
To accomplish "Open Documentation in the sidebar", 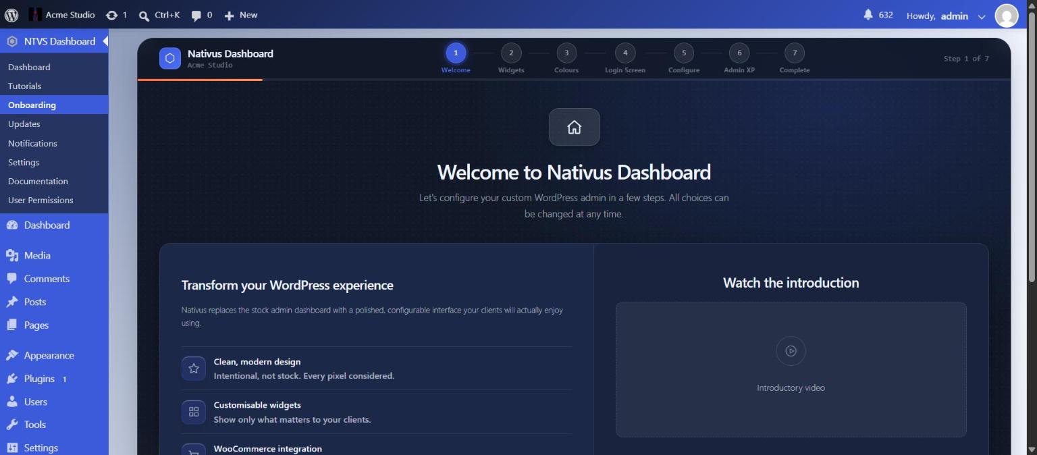I will click(x=38, y=181).
